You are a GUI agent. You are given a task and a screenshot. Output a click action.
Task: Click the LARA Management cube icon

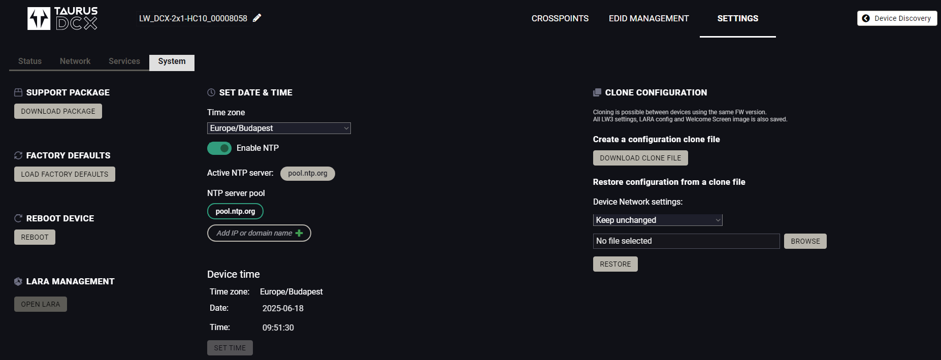[18, 281]
